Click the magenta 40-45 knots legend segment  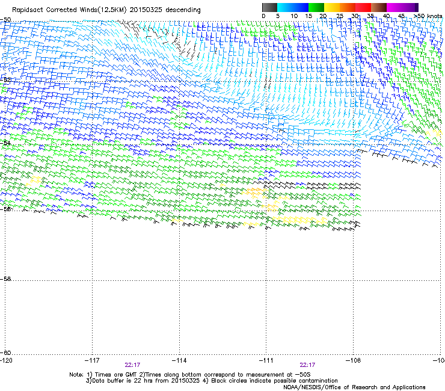(394, 7)
